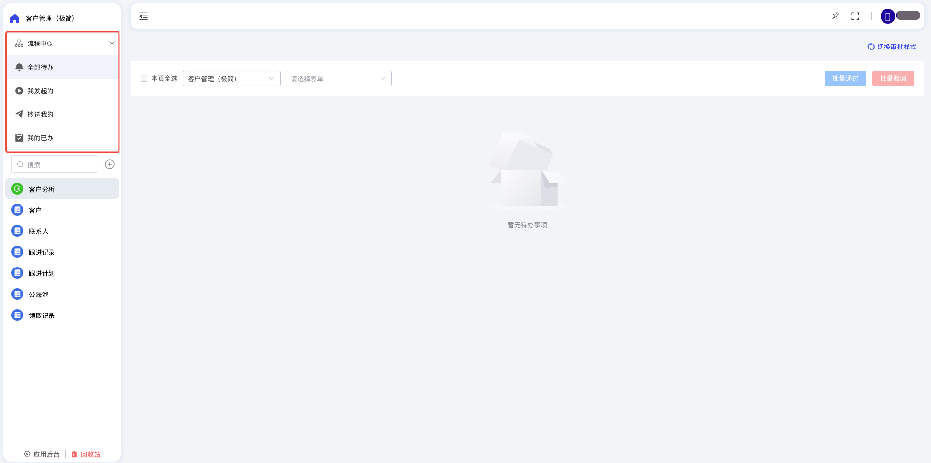The height and width of the screenshot is (463, 931).
Task: Open 客户分析 dashboard with green icon
Action: [x=42, y=189]
